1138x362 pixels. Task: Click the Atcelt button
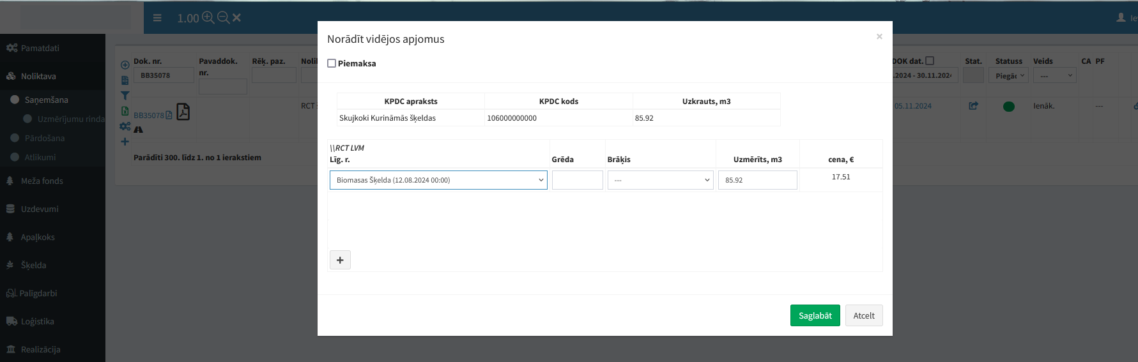coord(863,315)
